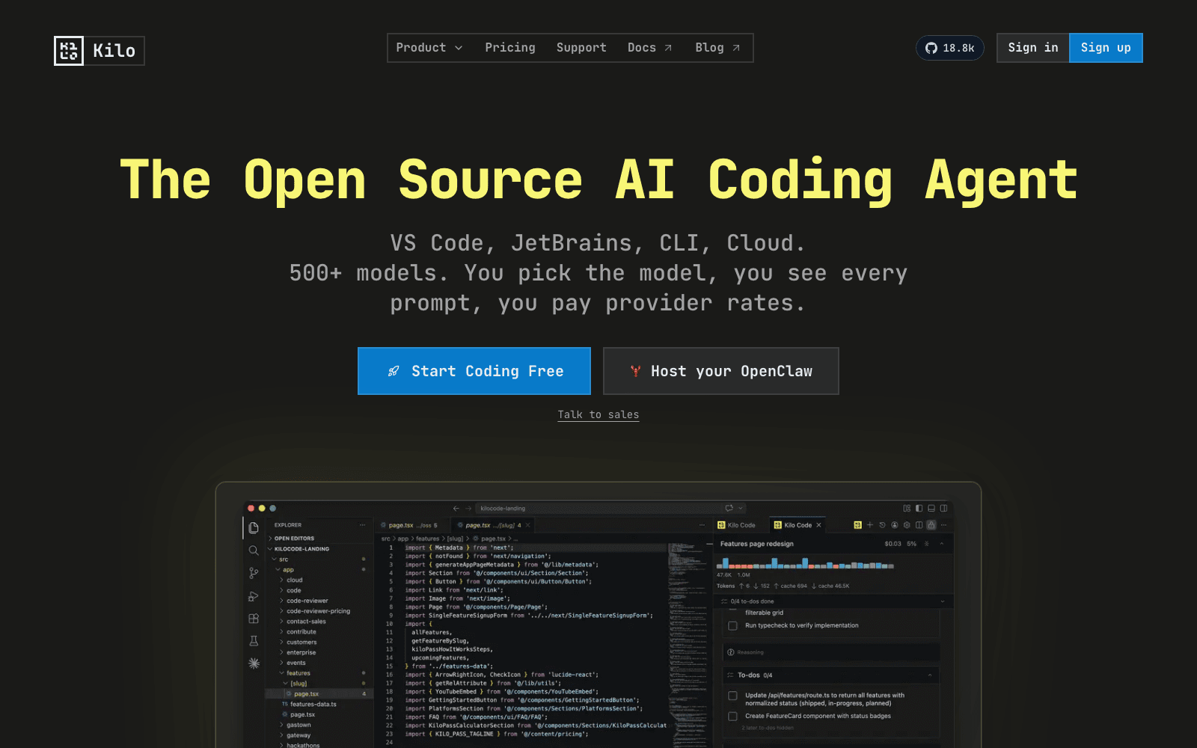Viewport: 1197px width, 748px height.
Task: Expand the Reasoning row
Action: pyautogui.click(x=830, y=652)
